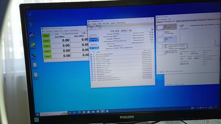The width and height of the screenshot is (221, 124).
Task: Click the Task Manager taskbar icon
Action: coord(107,111)
